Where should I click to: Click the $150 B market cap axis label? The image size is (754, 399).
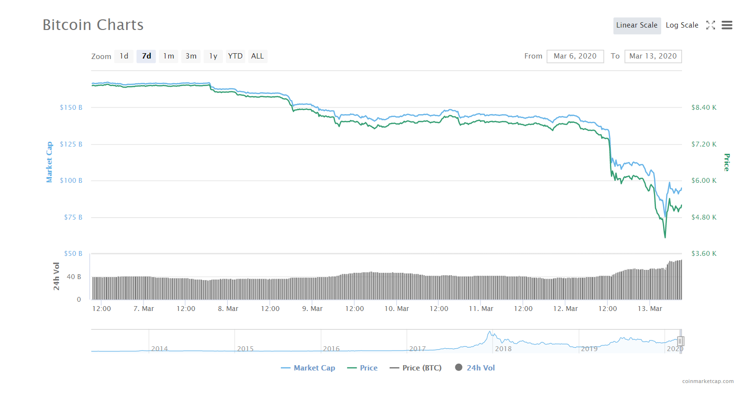click(x=71, y=107)
